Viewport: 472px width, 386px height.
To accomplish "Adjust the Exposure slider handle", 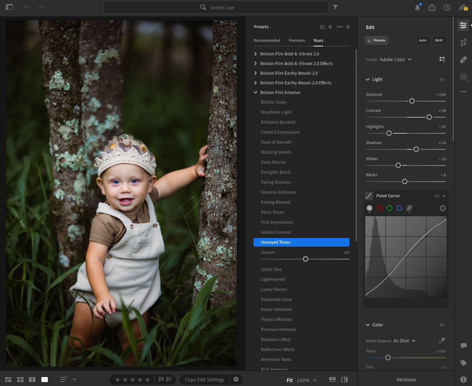I will tap(412, 101).
